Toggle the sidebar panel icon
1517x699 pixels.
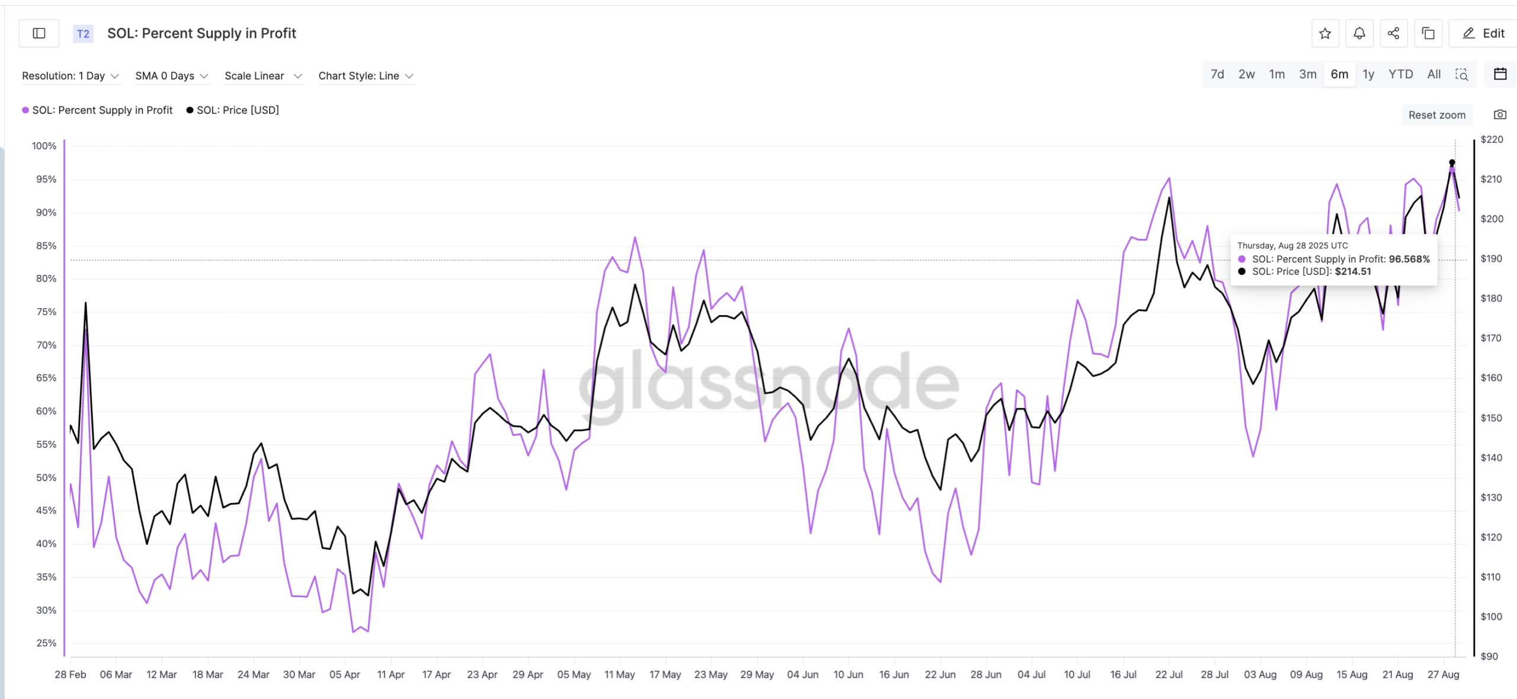[39, 33]
